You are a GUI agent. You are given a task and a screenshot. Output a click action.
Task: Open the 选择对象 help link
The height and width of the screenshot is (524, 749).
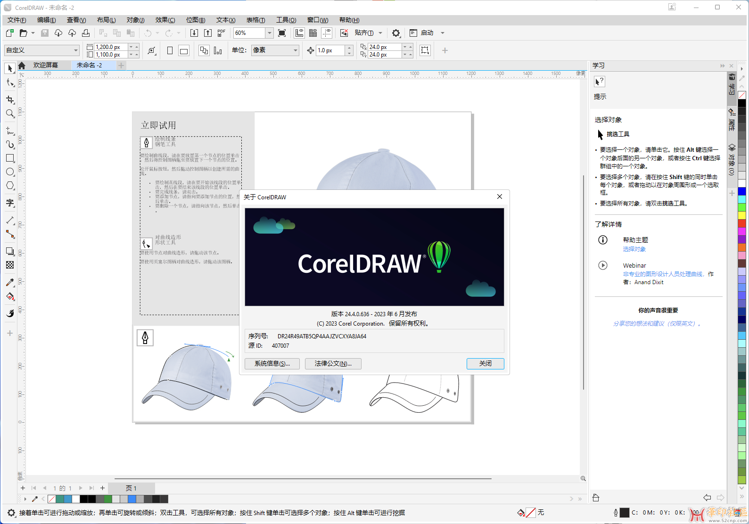click(634, 249)
